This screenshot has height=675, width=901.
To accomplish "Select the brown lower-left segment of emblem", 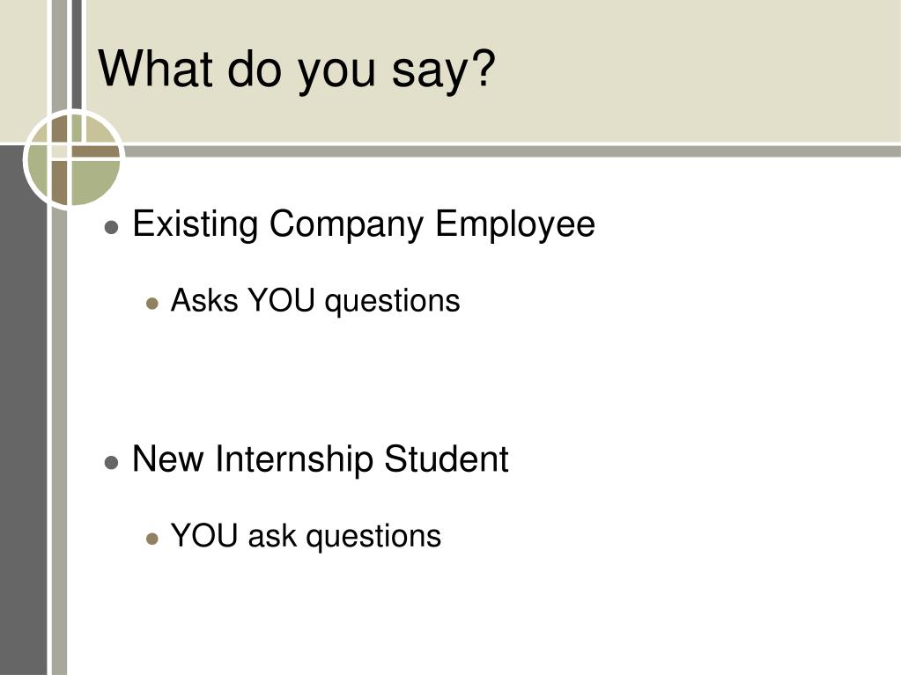I will (x=59, y=182).
